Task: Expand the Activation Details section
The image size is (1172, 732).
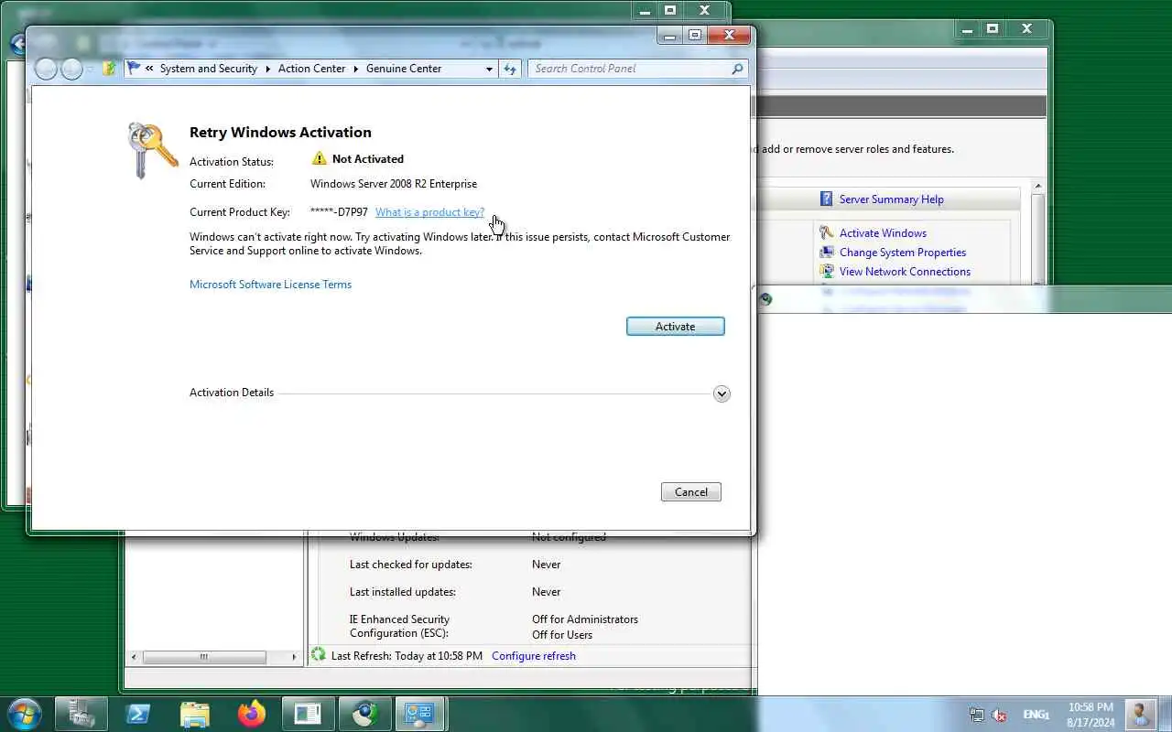Action: point(722,393)
